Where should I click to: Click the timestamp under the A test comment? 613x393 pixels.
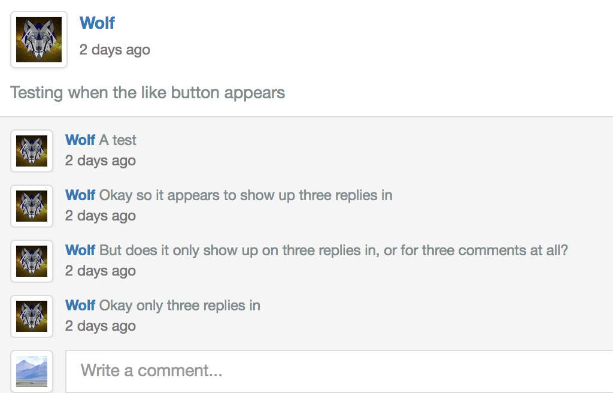tap(101, 161)
